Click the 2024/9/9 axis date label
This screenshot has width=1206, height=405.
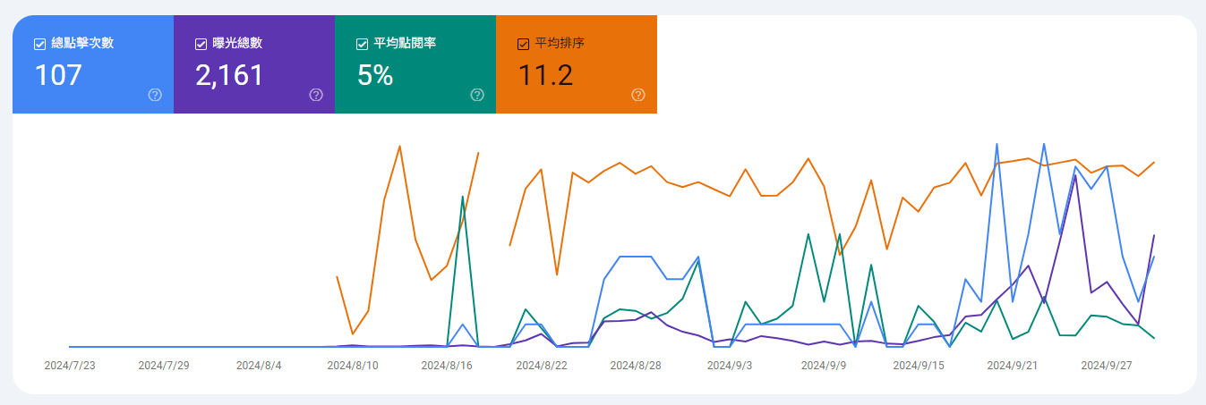pyautogui.click(x=824, y=366)
